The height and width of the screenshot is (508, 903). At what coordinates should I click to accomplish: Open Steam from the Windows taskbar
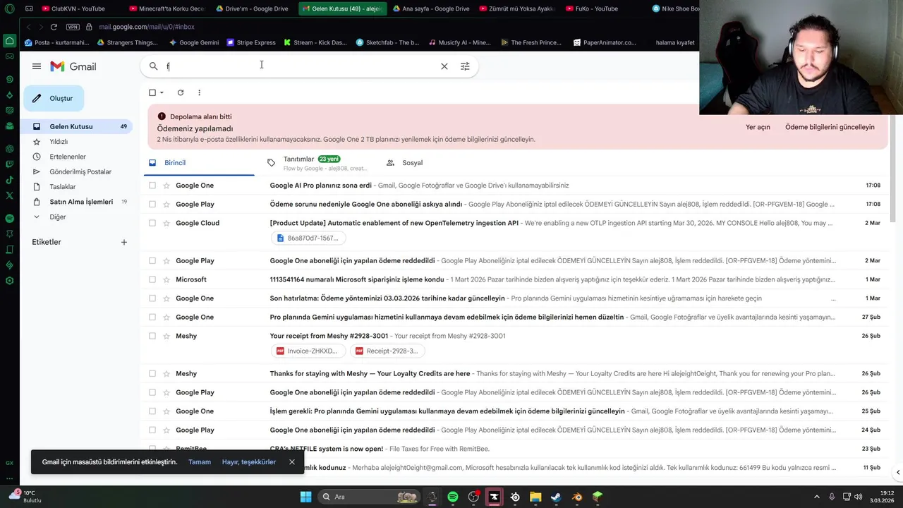tap(556, 497)
